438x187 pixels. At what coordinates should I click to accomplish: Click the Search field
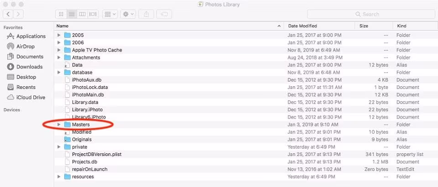pyautogui.click(x=370, y=14)
